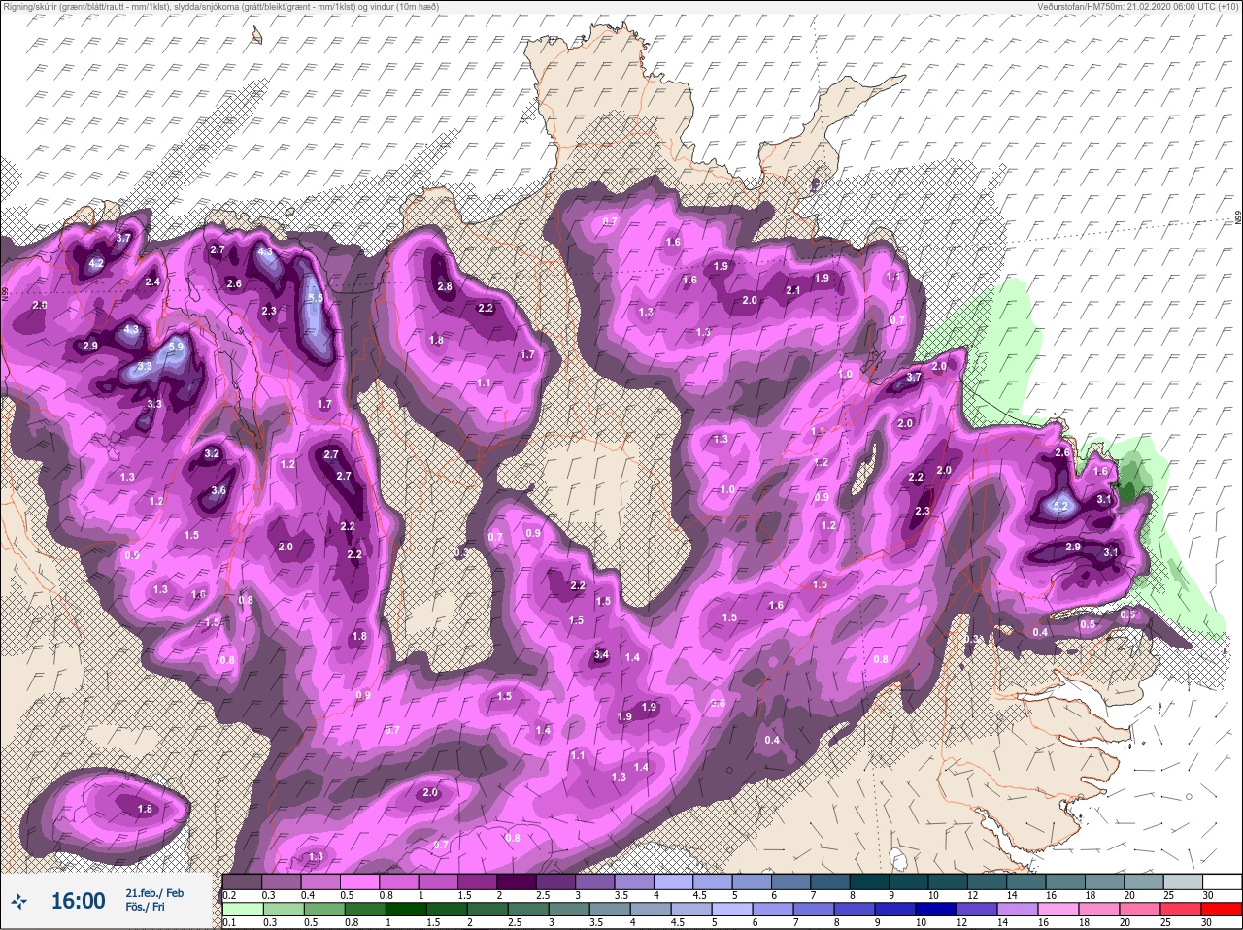Click the 2.1 precipitation value on map
This screenshot has height=930, width=1243.
(793, 290)
